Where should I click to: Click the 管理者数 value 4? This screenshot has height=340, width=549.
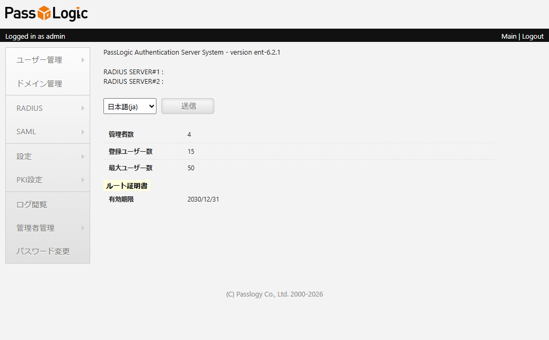189,134
